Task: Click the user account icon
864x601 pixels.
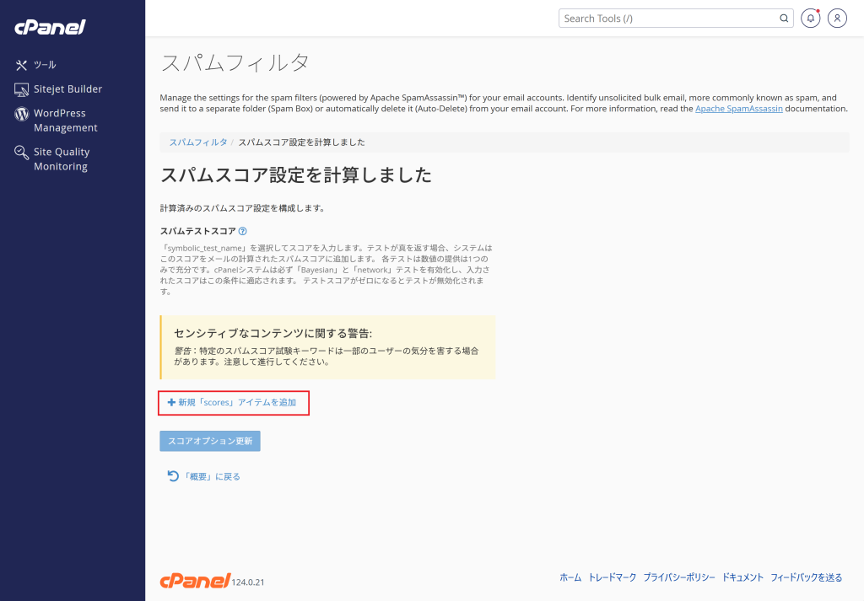Action: (836, 18)
